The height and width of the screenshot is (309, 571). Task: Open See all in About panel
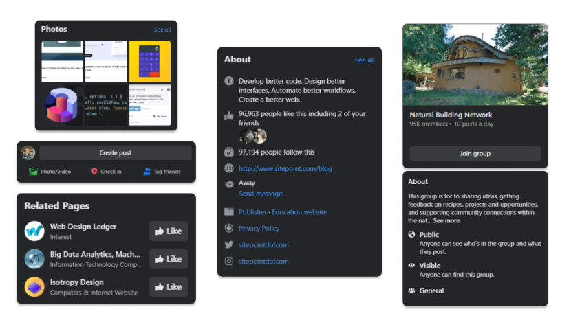pyautogui.click(x=365, y=60)
